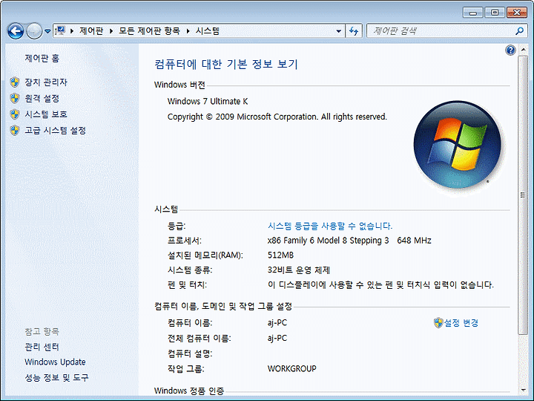Minimize the System window
The image size is (534, 401).
[x=473, y=13]
